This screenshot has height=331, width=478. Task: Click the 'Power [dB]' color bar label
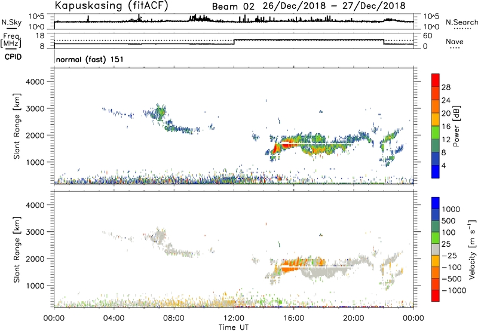pyautogui.click(x=456, y=126)
